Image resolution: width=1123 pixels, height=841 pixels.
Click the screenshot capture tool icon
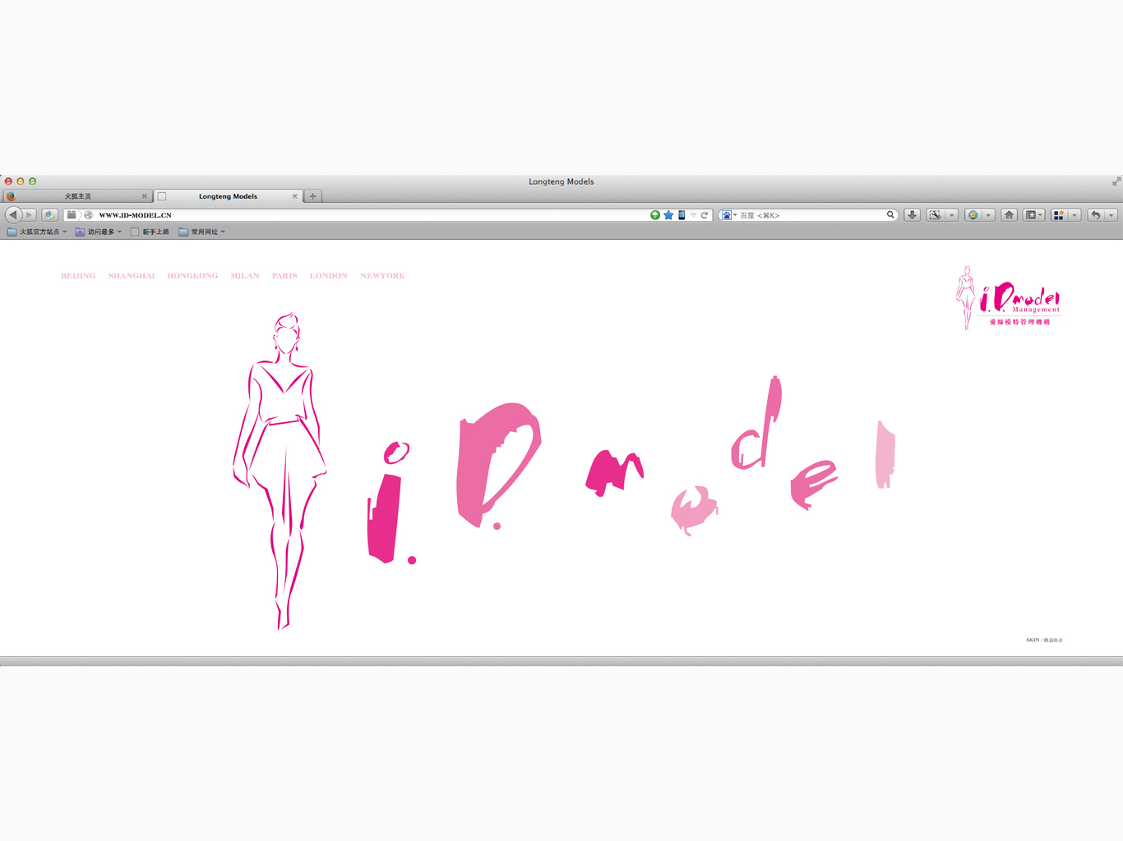coord(935,215)
